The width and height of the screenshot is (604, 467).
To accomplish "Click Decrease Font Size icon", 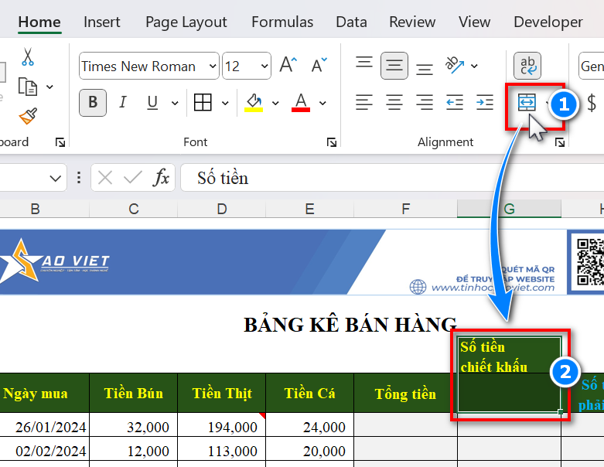I will (319, 66).
